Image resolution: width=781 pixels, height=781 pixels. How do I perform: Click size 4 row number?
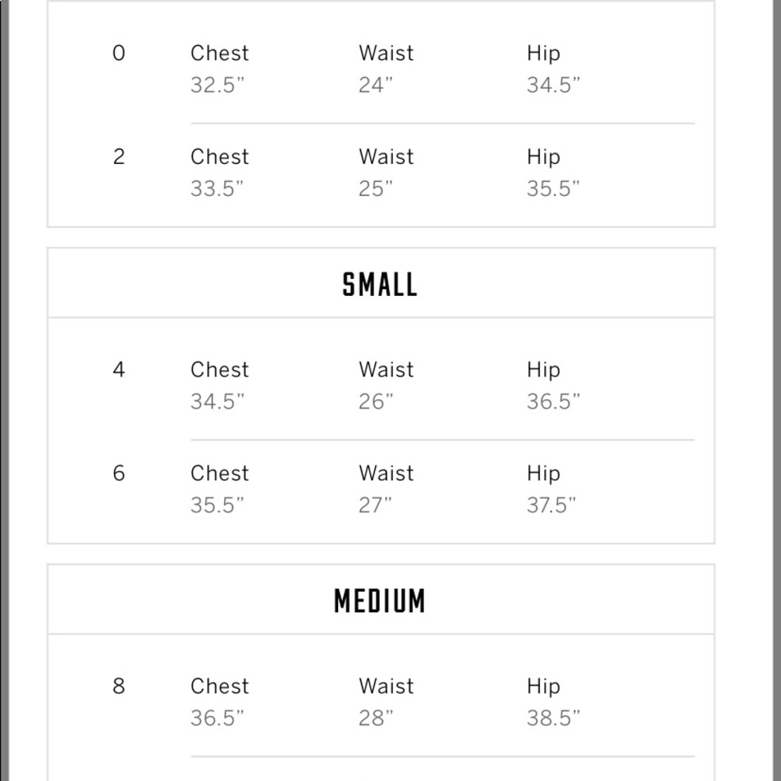coord(119,369)
